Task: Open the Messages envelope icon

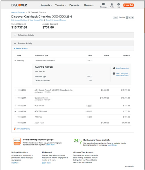Action: click(104, 4)
